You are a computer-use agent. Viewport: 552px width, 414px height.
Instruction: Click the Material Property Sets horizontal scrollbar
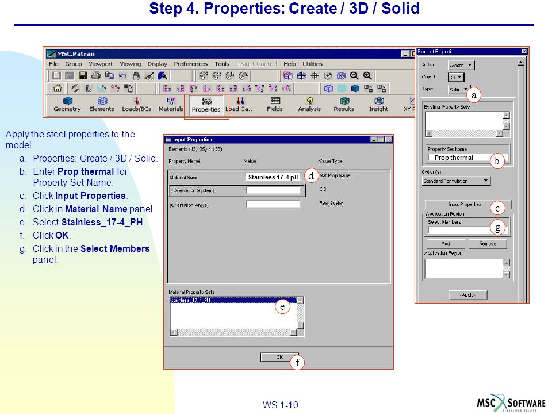point(234,332)
